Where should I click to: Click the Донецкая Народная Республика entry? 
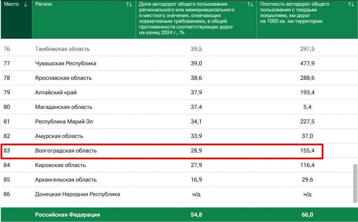pyautogui.click(x=77, y=194)
